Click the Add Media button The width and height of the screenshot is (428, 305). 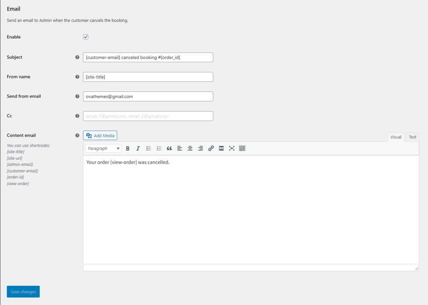coord(100,136)
